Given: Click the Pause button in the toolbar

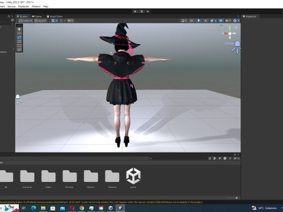Looking at the screenshot, I should (x=141, y=11).
